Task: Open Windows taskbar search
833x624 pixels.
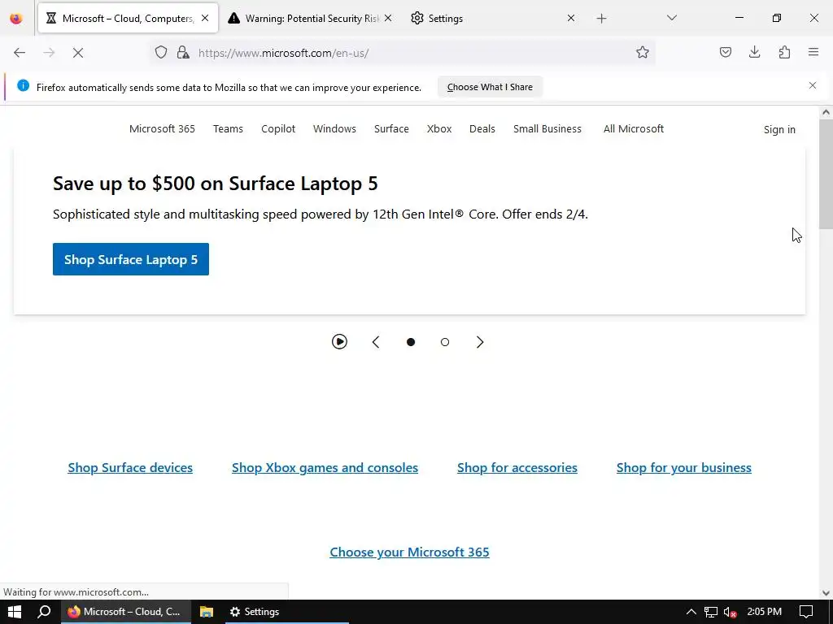Action: coord(44,612)
